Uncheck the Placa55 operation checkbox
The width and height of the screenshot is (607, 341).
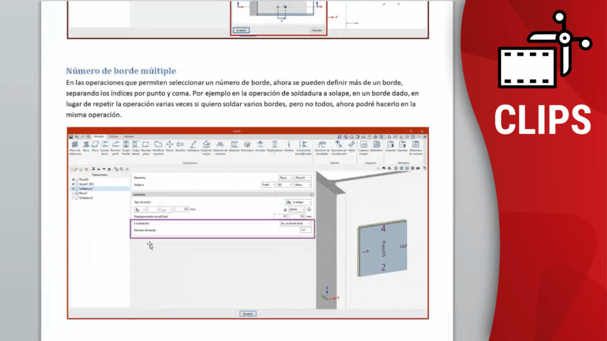74,179
